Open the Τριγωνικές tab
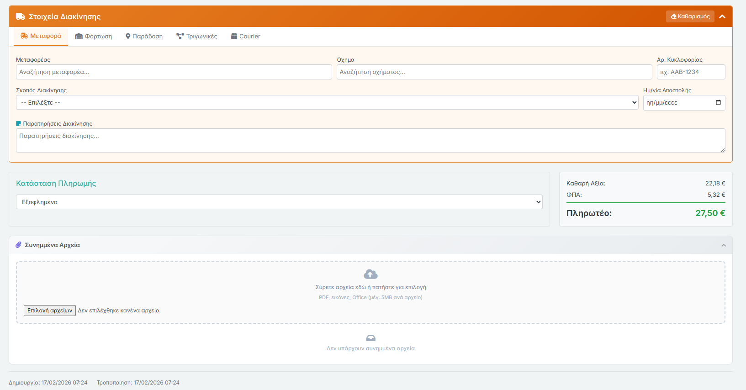This screenshot has width=746, height=390. tap(197, 37)
